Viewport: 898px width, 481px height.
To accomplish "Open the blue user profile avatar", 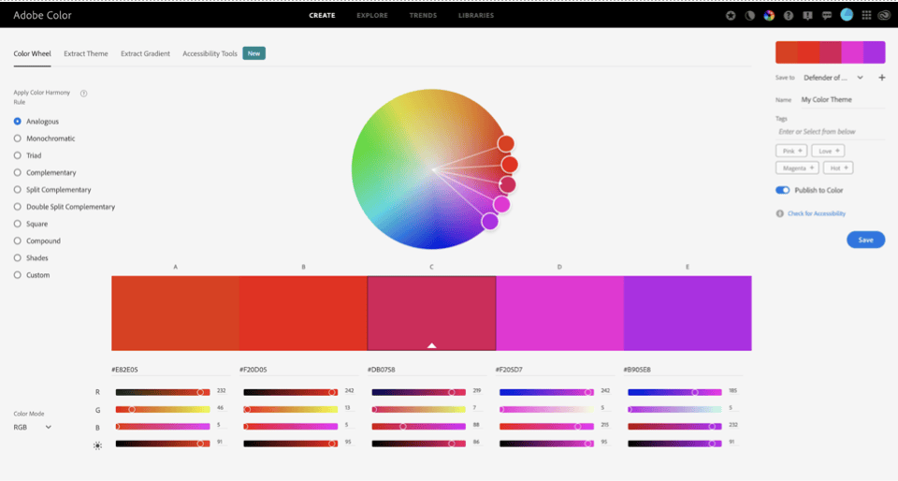I will coord(847,15).
